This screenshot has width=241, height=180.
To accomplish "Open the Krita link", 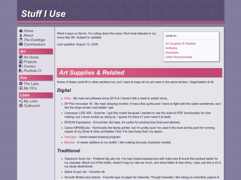I will (67, 98).
